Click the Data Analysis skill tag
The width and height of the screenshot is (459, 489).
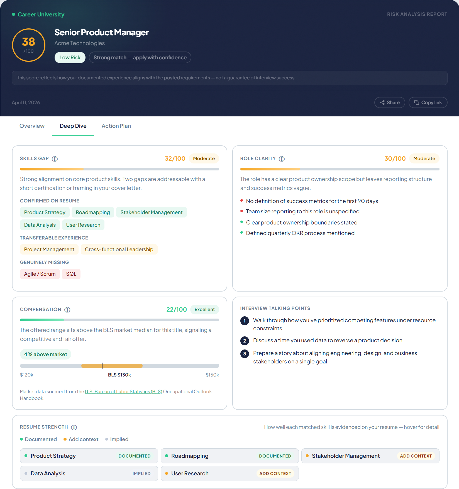40,225
